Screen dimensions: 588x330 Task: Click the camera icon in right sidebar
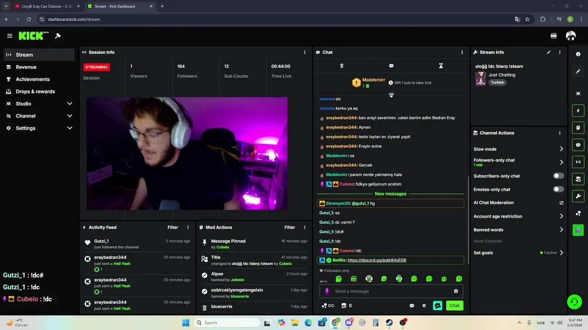coord(578,93)
